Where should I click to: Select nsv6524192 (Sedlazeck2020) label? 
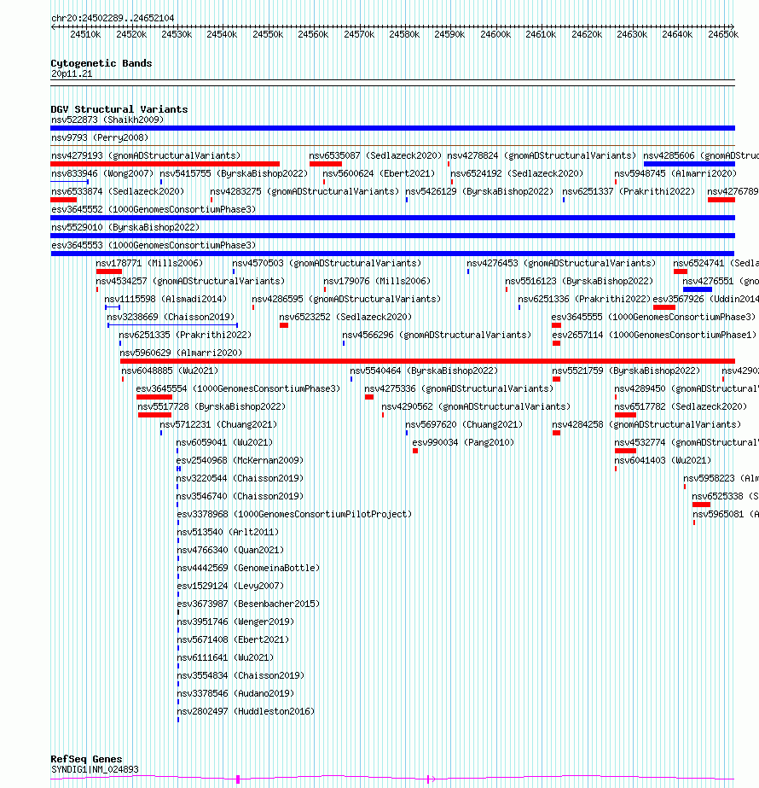pyautogui.click(x=517, y=173)
